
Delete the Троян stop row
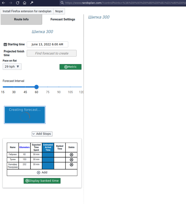click(71, 160)
